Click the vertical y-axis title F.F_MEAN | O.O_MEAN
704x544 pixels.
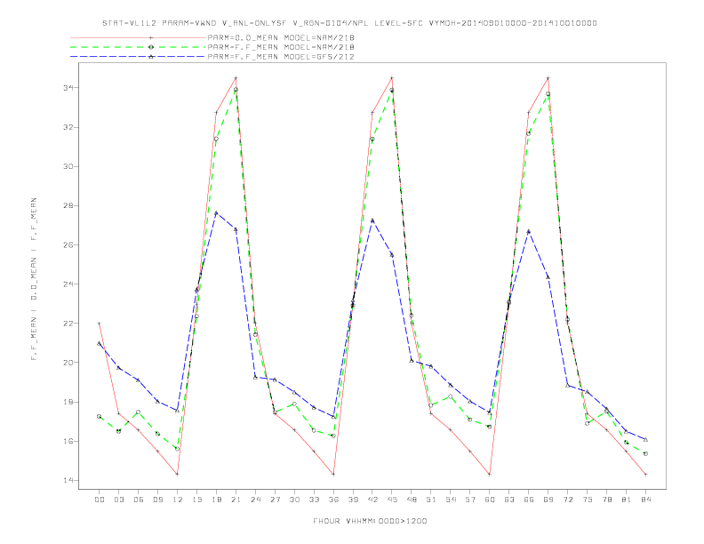click(x=34, y=279)
